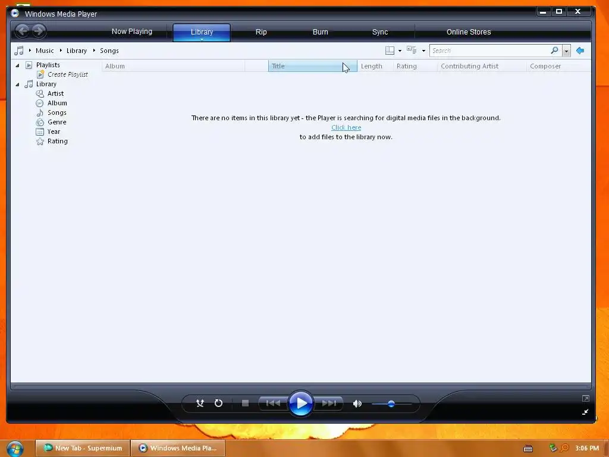This screenshot has height=457, width=609.
Task: Click Songs in the breadcrumb
Action: (x=109, y=51)
